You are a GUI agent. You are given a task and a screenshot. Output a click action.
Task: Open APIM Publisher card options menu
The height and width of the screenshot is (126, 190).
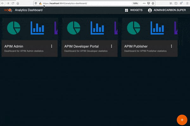(x=171, y=46)
